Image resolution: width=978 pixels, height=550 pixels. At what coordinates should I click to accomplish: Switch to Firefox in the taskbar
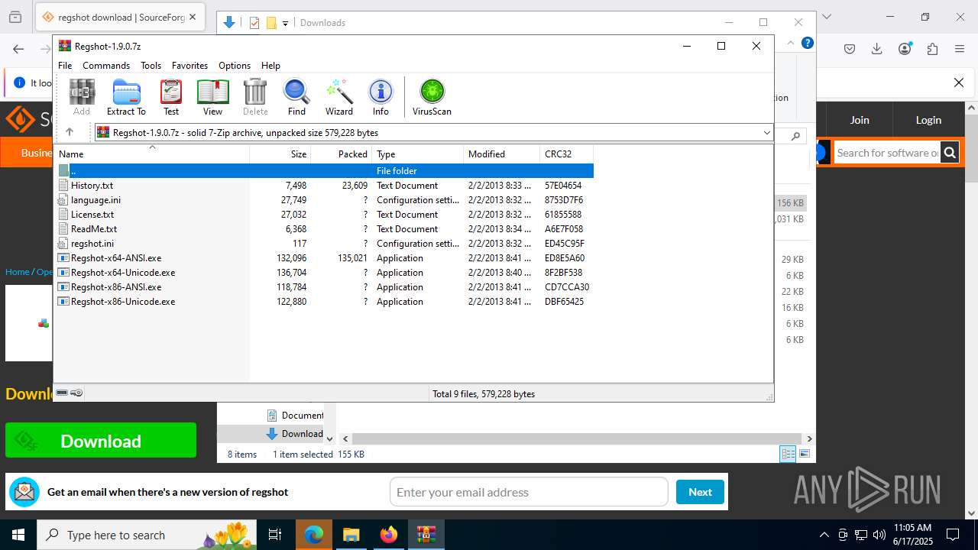click(x=389, y=535)
